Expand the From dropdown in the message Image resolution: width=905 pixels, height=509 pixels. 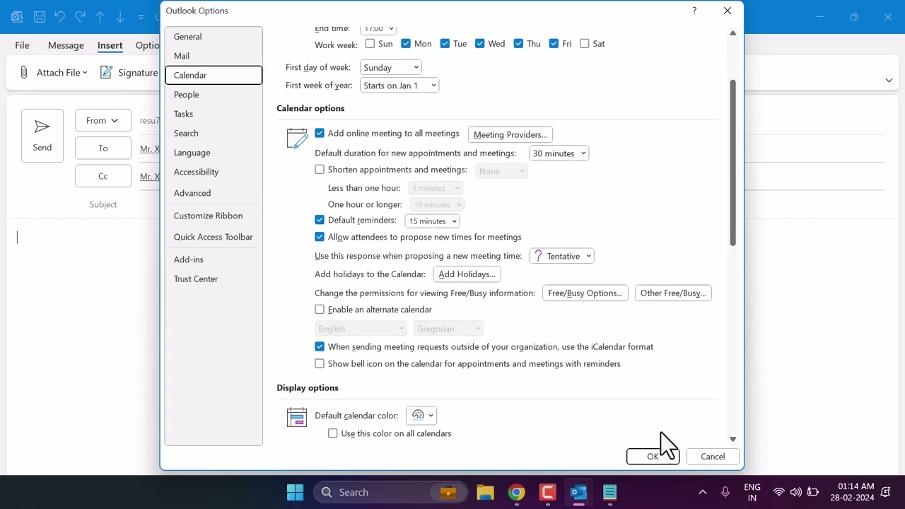point(103,121)
